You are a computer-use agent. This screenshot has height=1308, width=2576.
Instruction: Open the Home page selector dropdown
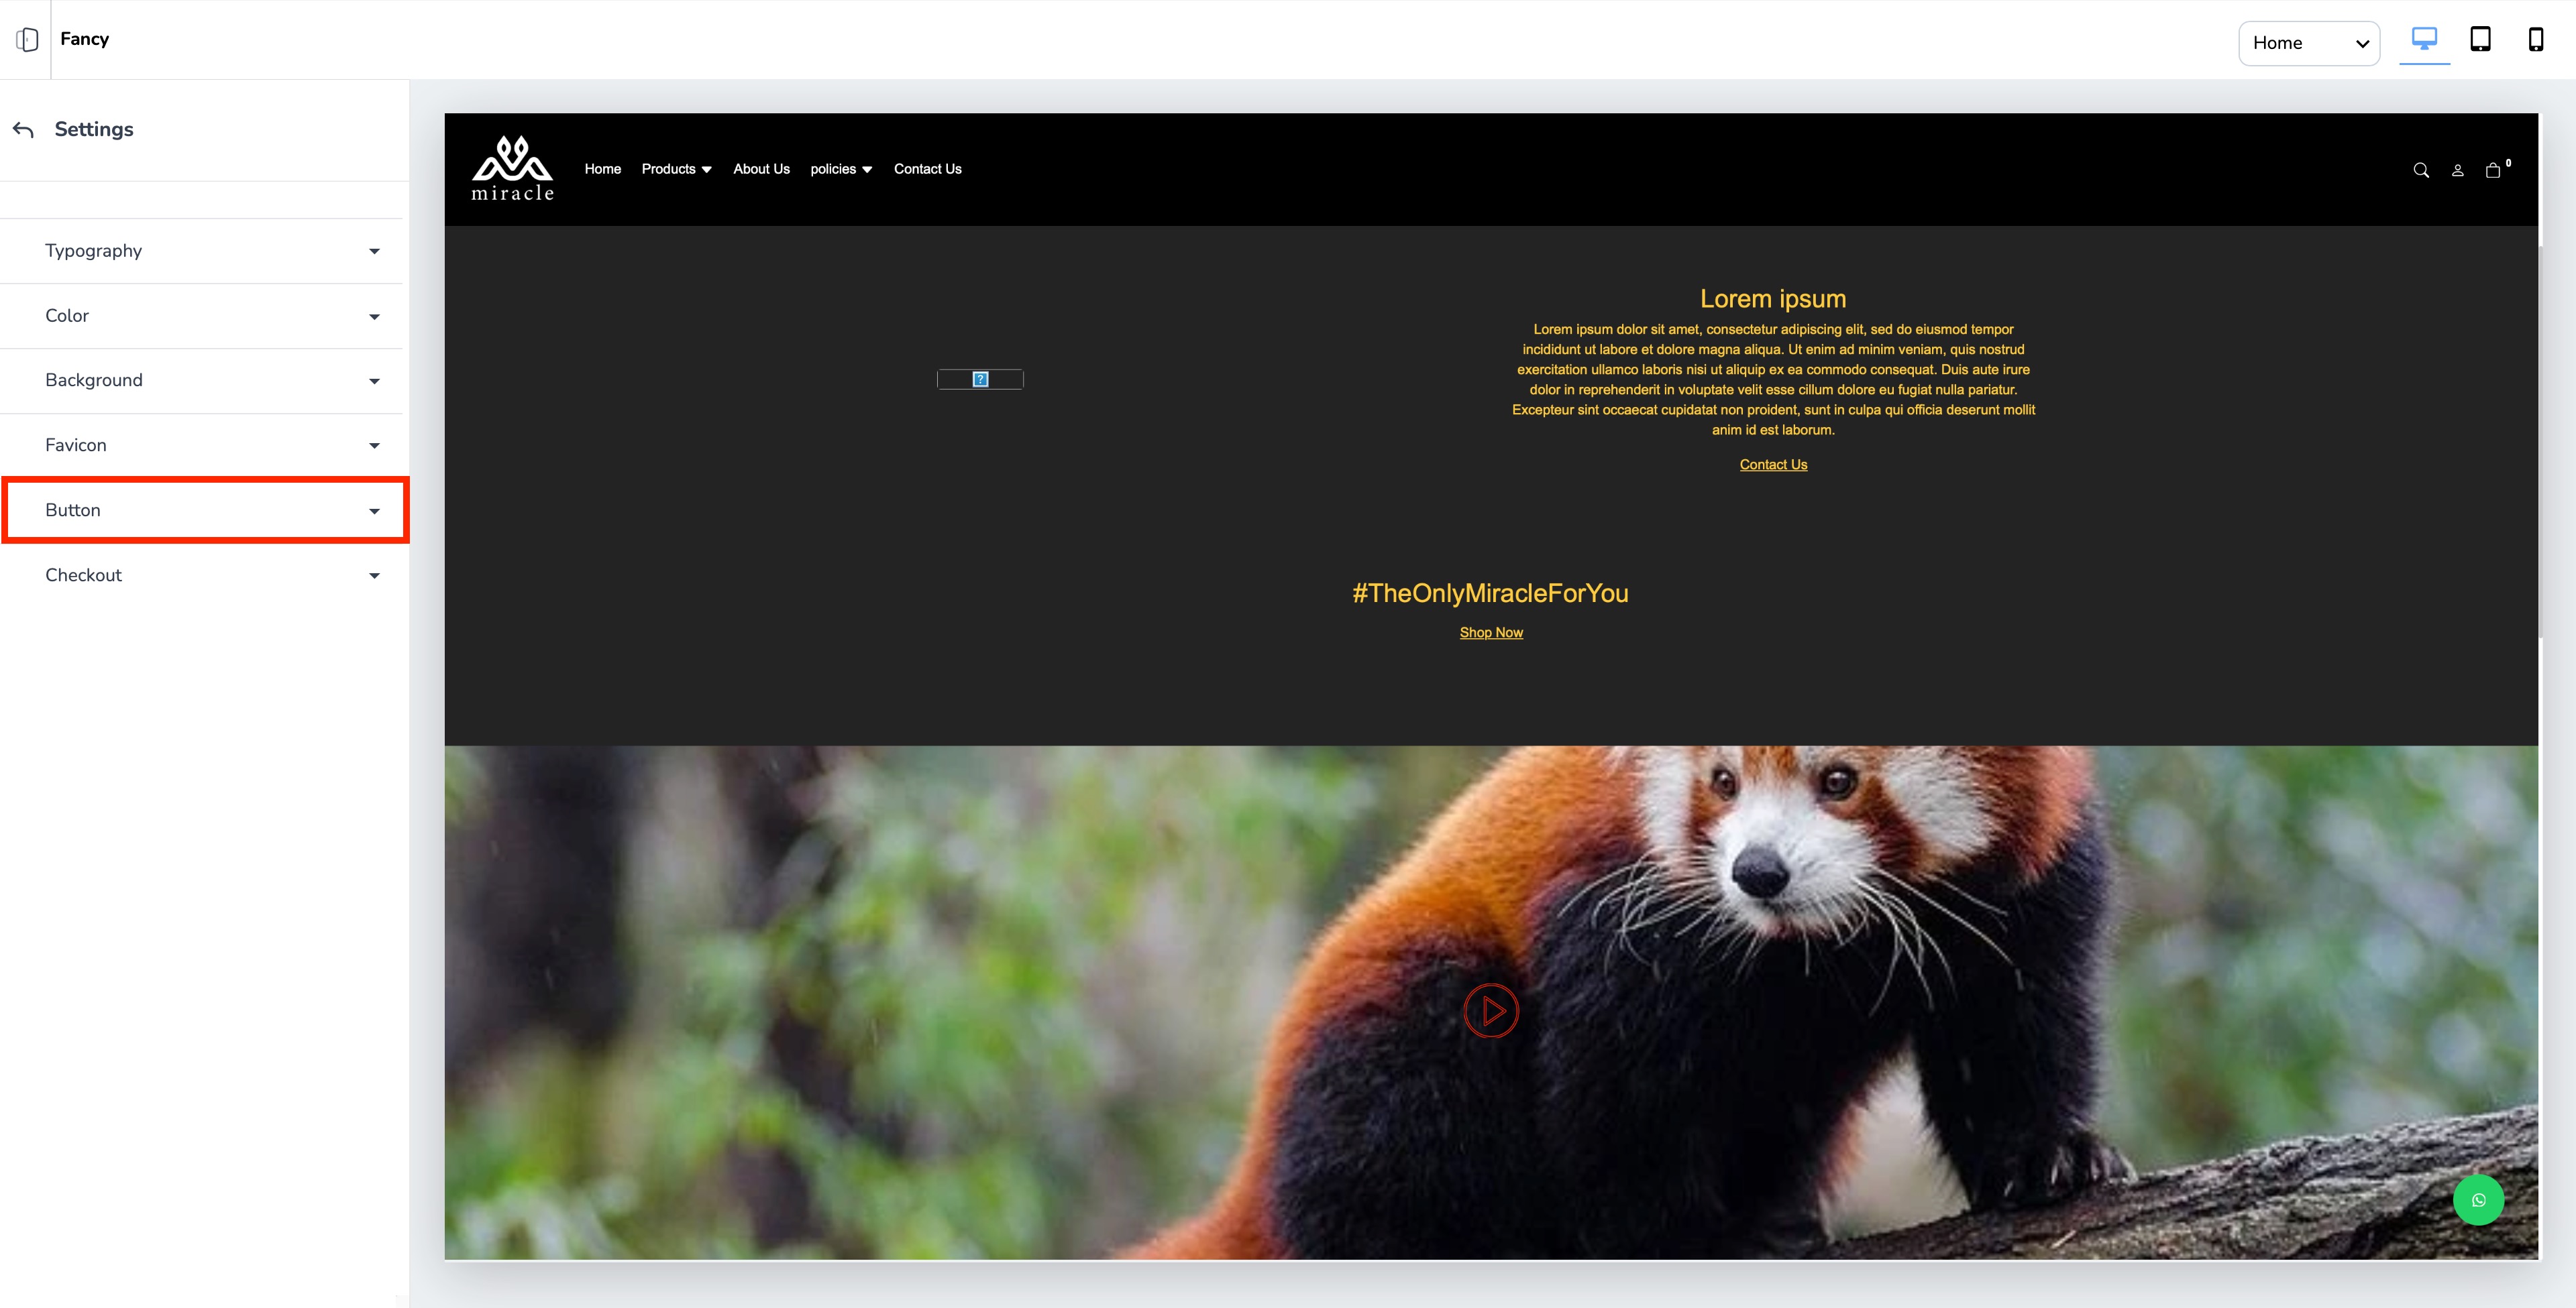tap(2309, 43)
